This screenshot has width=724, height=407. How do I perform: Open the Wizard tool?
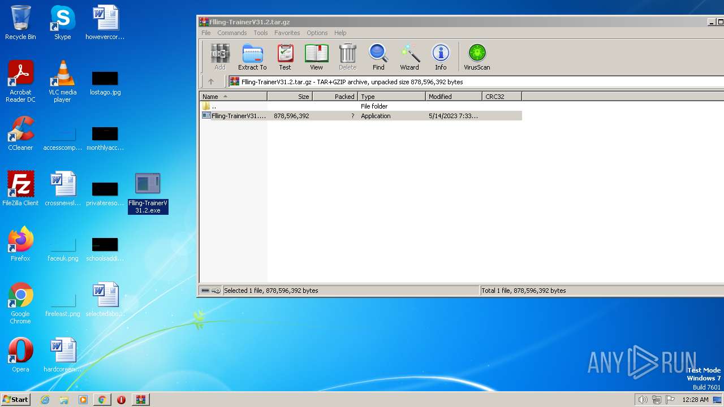point(410,57)
